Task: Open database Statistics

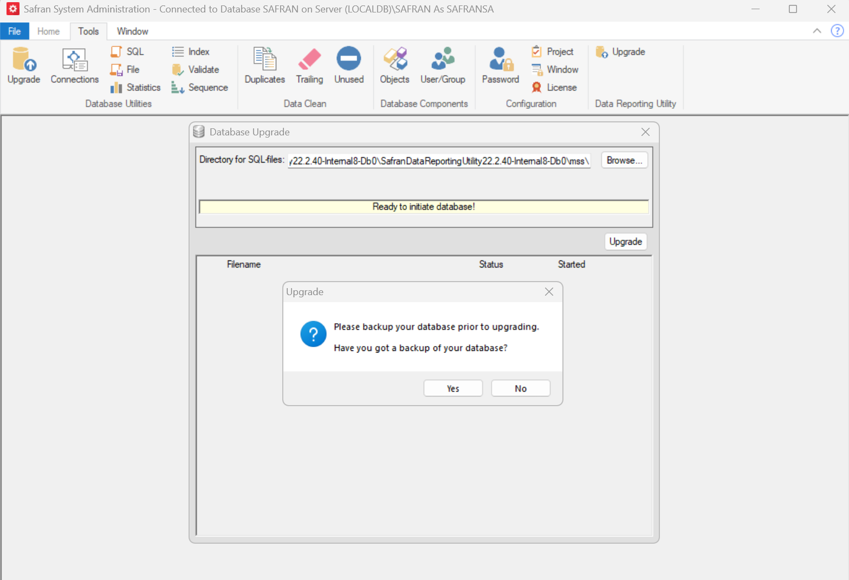Action: [135, 87]
